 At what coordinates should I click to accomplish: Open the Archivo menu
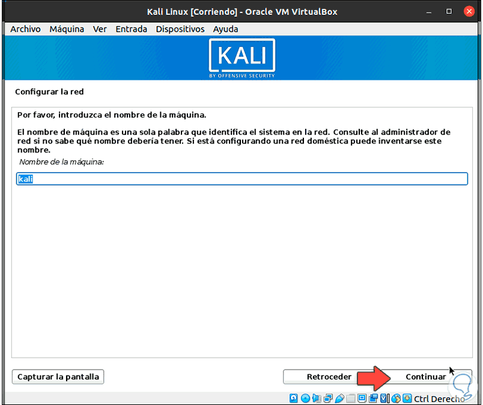pyautogui.click(x=26, y=29)
